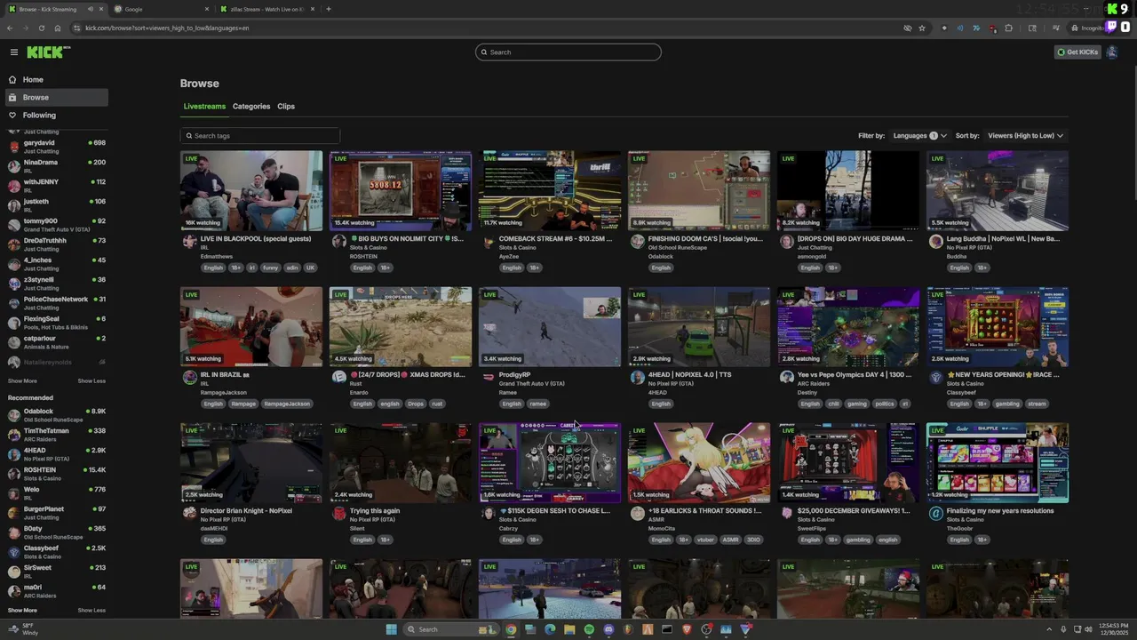Switch to the Categories tab
This screenshot has height=640, width=1137.
click(x=251, y=107)
